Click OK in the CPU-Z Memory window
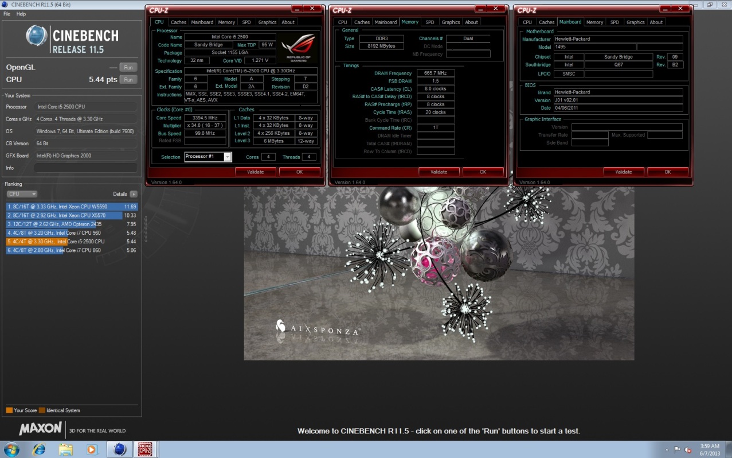The width and height of the screenshot is (732, 458). (483, 172)
